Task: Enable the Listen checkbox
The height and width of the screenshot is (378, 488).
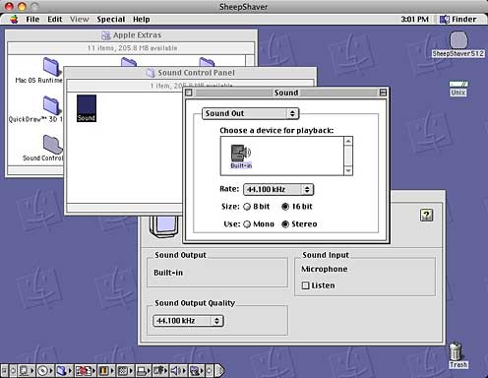Action: tap(305, 285)
